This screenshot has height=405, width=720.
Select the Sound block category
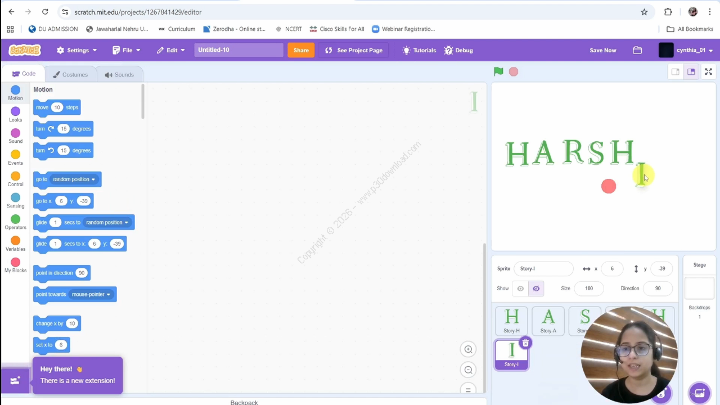pos(15,136)
